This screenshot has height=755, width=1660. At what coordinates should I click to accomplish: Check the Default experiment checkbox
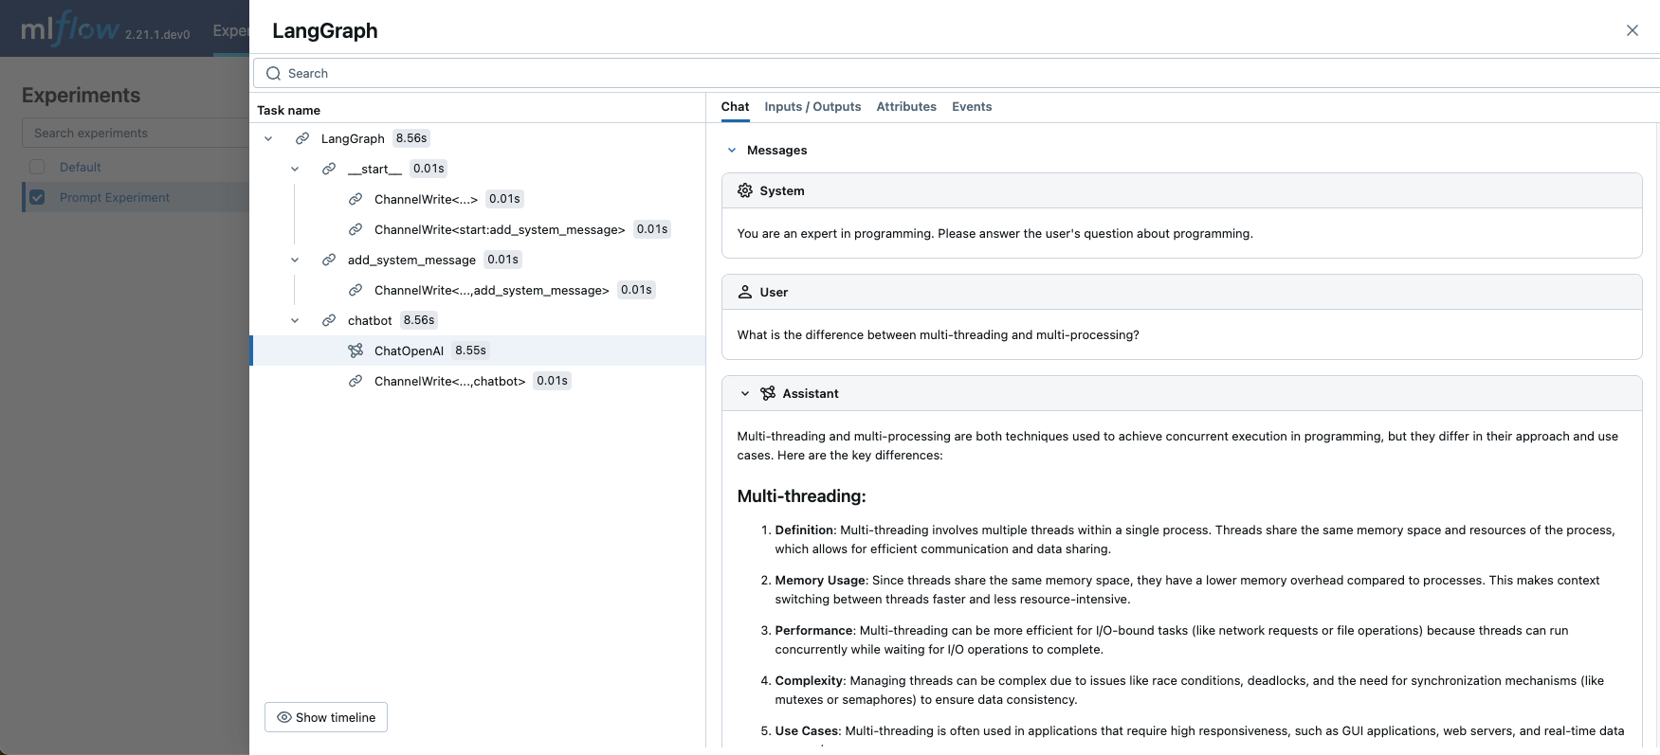(x=37, y=167)
